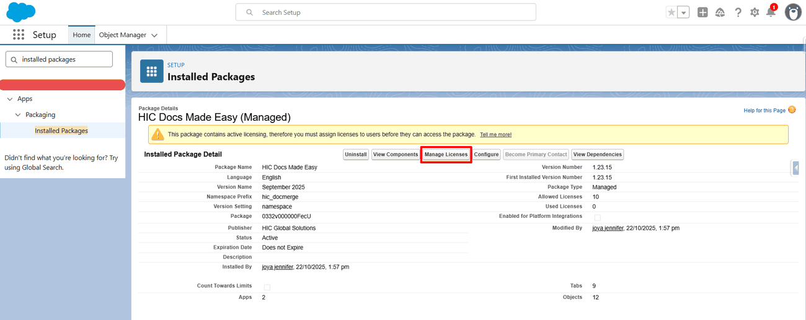
Task: Switch to the Home tab
Action: point(82,35)
